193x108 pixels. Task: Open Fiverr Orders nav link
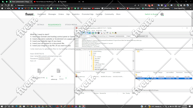click(x=61, y=14)
